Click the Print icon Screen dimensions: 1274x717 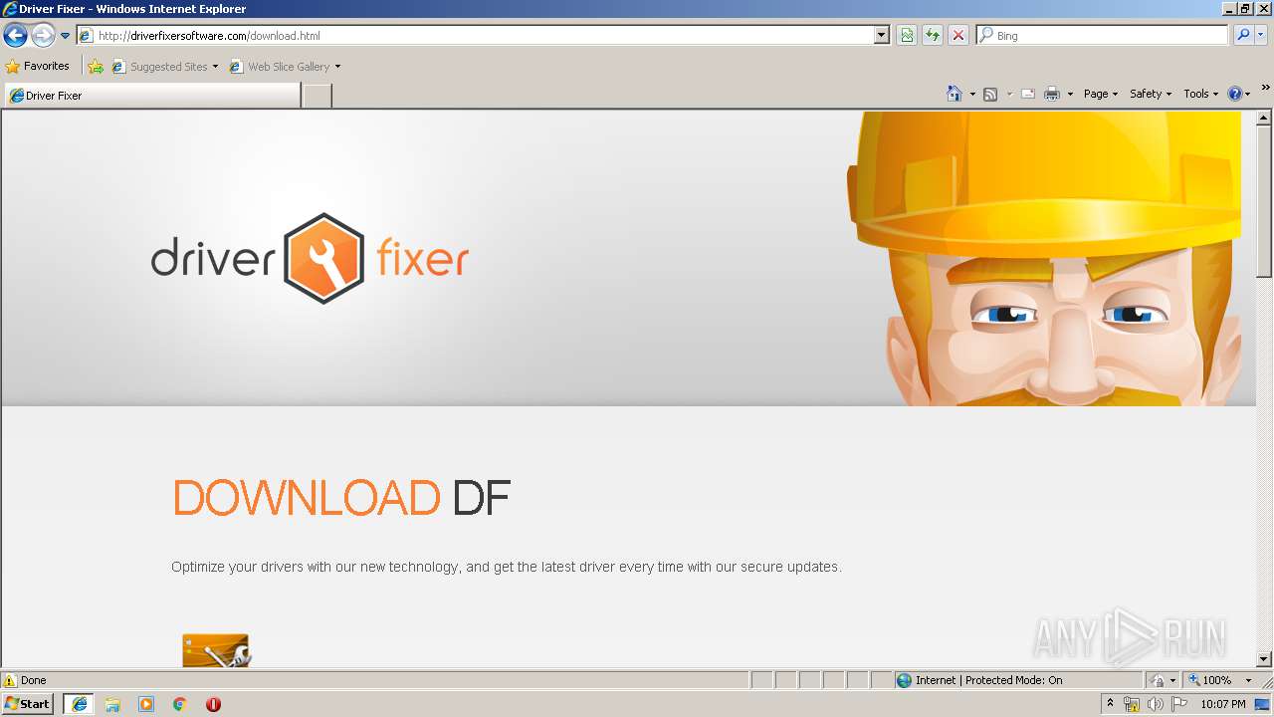pyautogui.click(x=1052, y=94)
